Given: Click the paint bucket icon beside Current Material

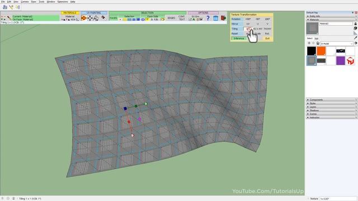Looking at the screenshot, I should tap(9, 18).
